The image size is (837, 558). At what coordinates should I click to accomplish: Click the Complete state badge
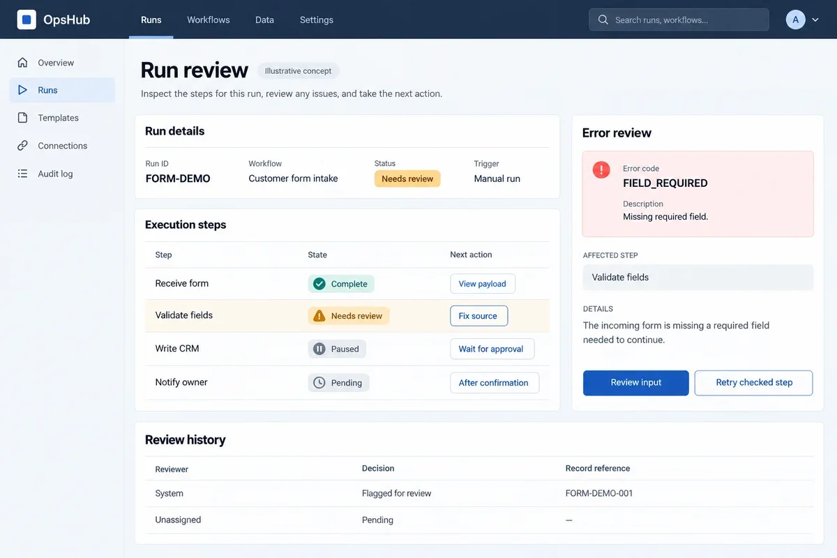341,284
